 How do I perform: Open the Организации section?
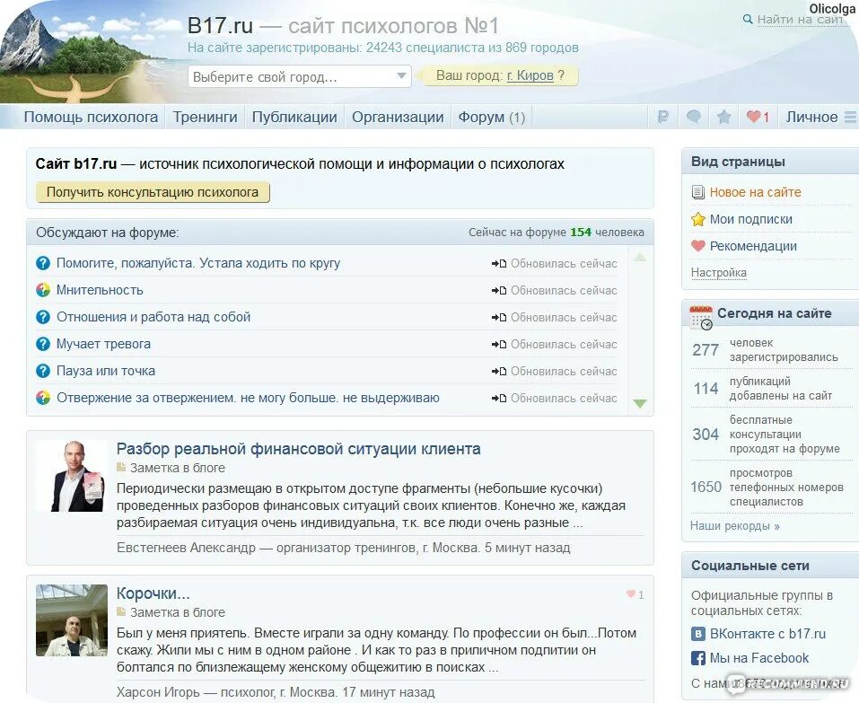tap(398, 118)
